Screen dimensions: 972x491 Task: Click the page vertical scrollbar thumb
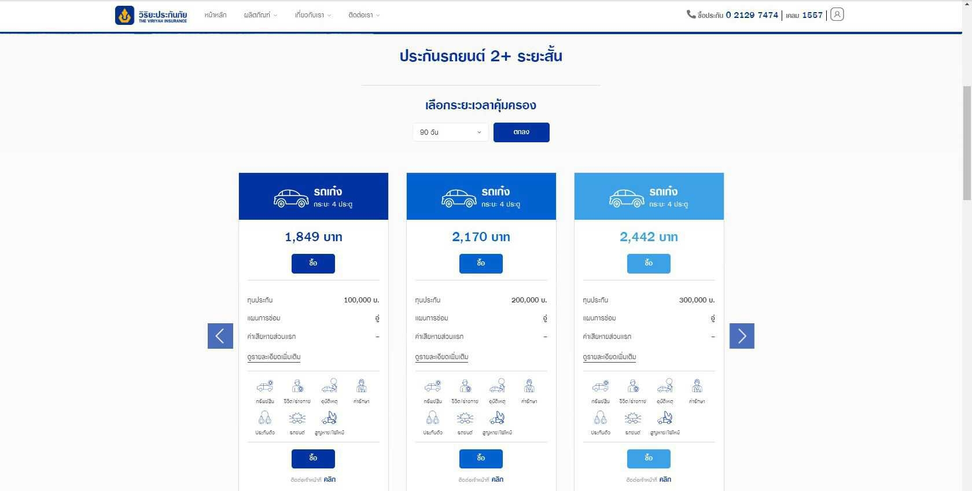pos(967,142)
